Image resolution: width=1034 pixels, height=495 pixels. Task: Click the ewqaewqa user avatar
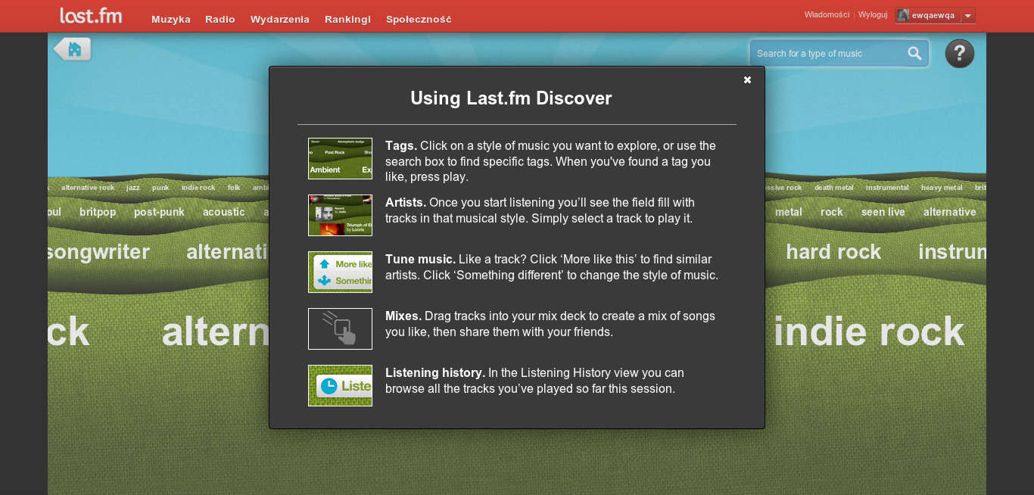point(903,15)
